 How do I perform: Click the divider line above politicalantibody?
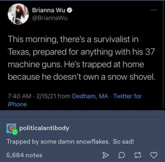(82, 117)
